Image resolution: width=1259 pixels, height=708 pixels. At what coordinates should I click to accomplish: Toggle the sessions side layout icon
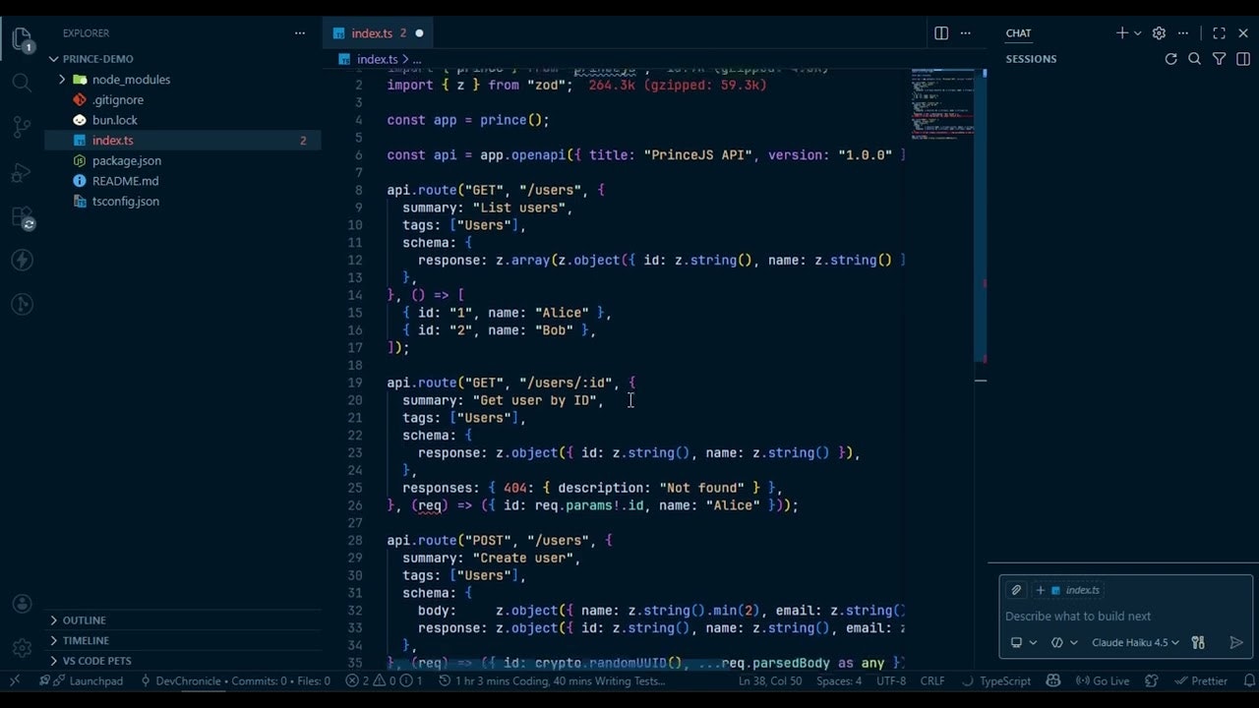click(x=1243, y=59)
